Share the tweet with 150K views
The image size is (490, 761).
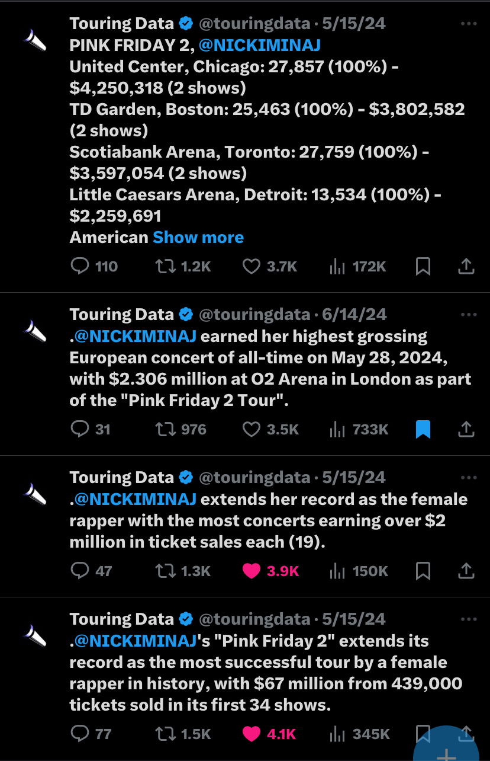point(466,571)
